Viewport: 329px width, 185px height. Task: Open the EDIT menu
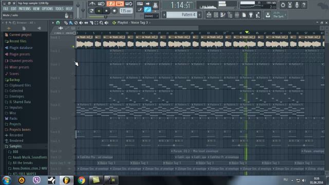(x=13, y=9)
